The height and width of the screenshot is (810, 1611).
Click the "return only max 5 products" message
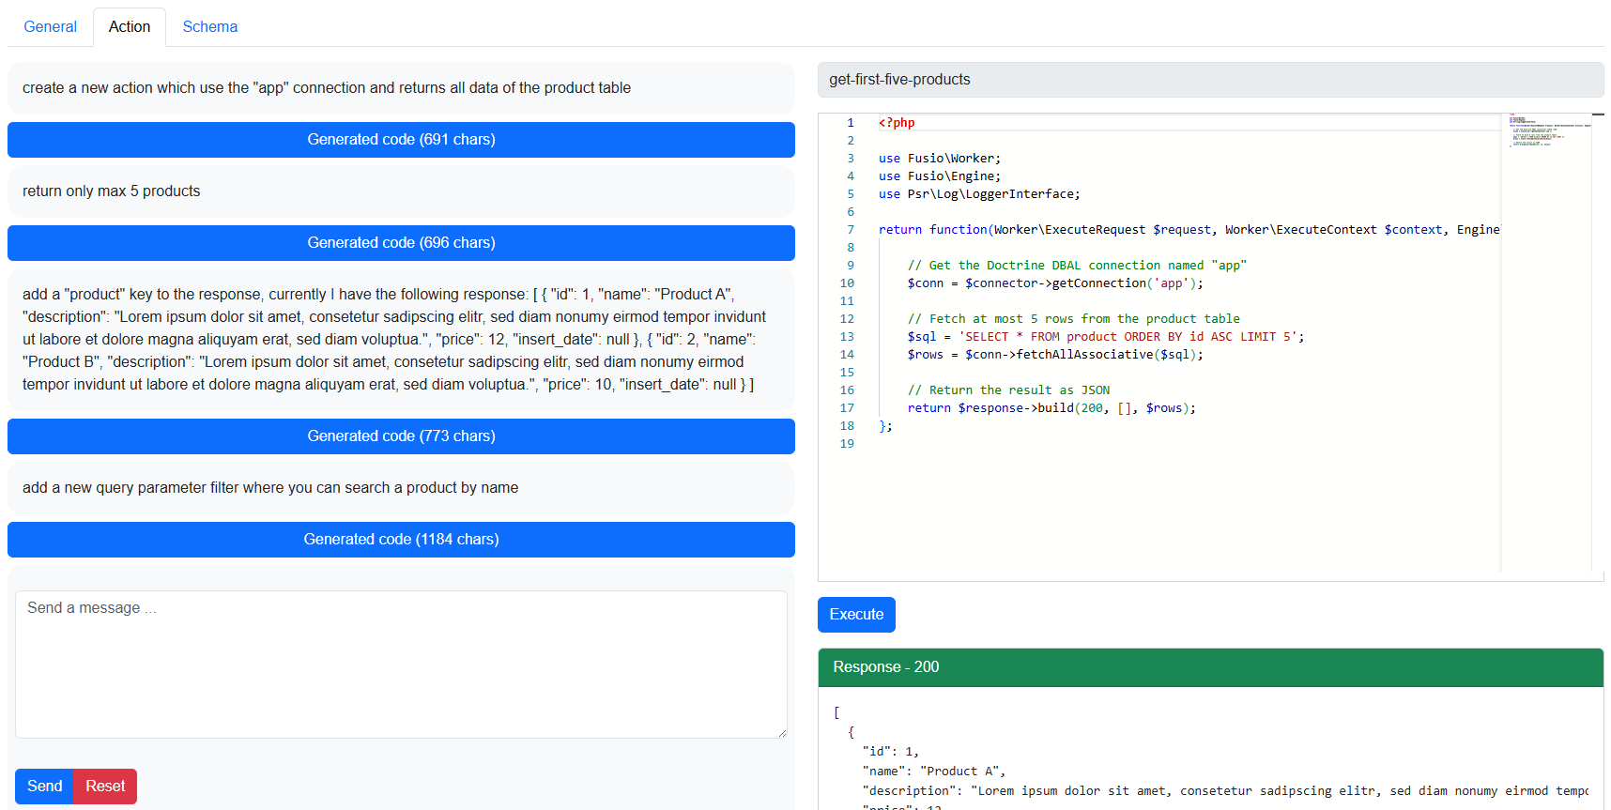coord(112,191)
